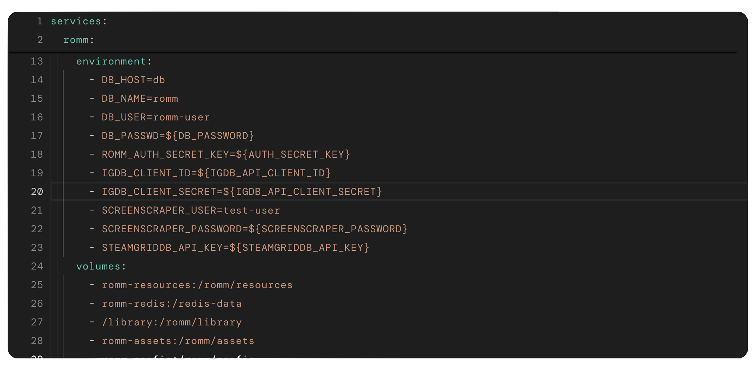The height and width of the screenshot is (367, 755).
Task: Click the sticky 'services:' line
Action: click(x=79, y=21)
